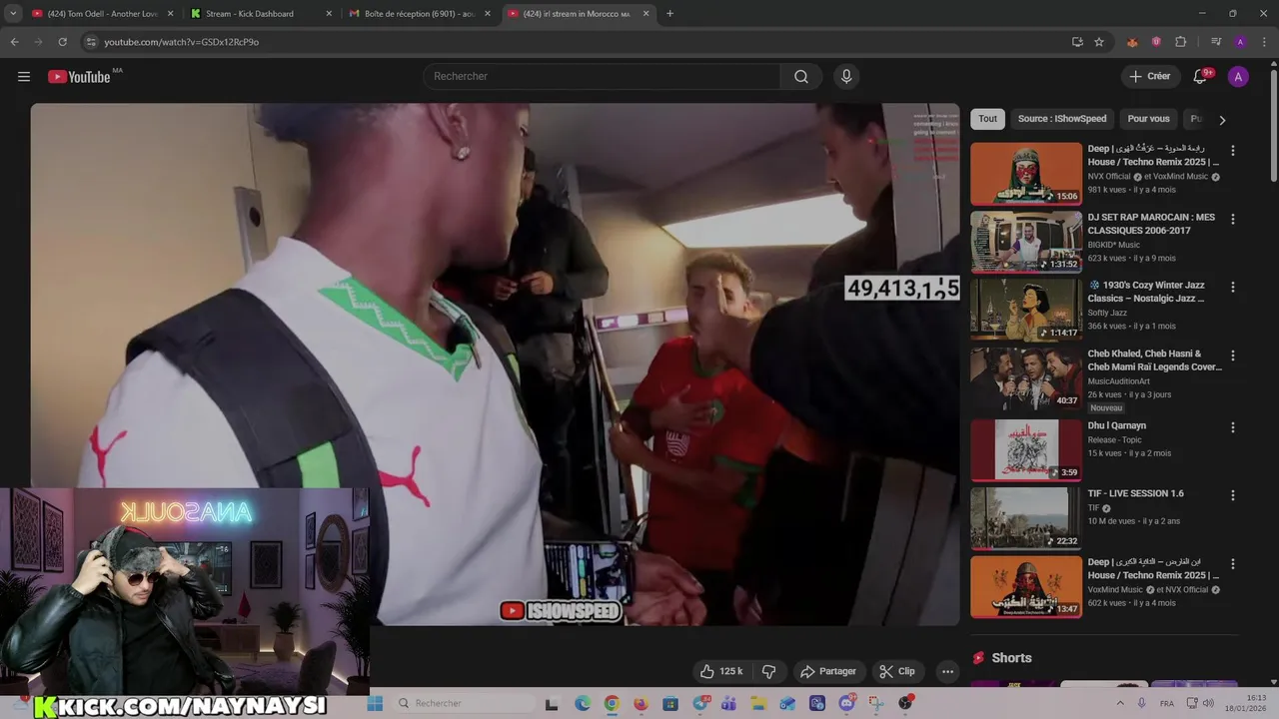Viewport: 1279px width, 719px height.
Task: Open File Explorer from taskbar
Action: click(x=757, y=703)
